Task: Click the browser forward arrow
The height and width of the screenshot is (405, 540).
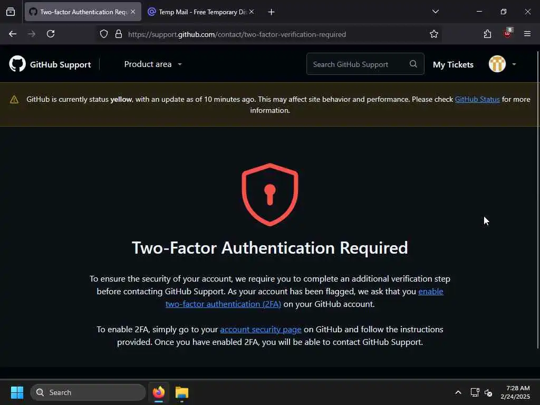Action: [31, 34]
